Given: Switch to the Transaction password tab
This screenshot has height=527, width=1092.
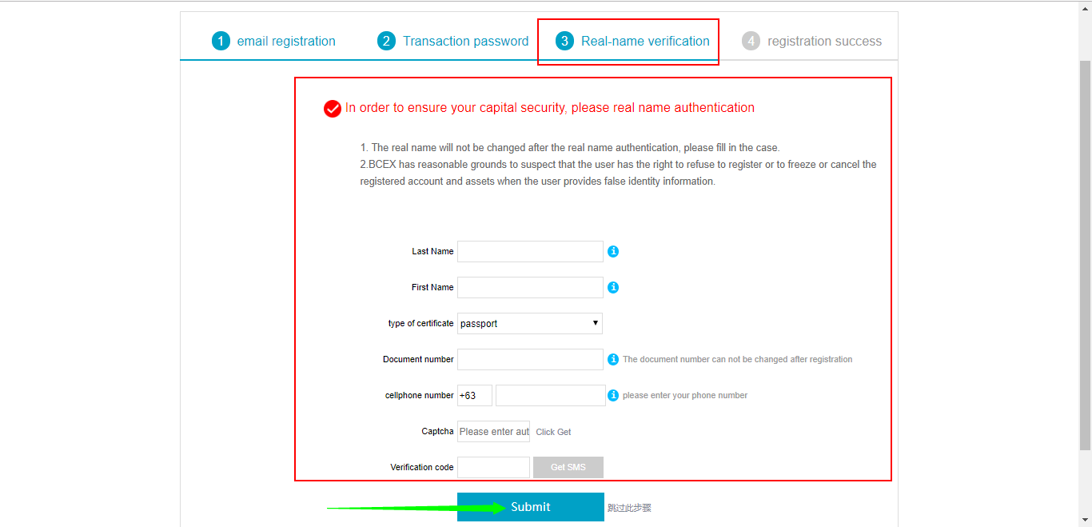Looking at the screenshot, I should (x=452, y=41).
